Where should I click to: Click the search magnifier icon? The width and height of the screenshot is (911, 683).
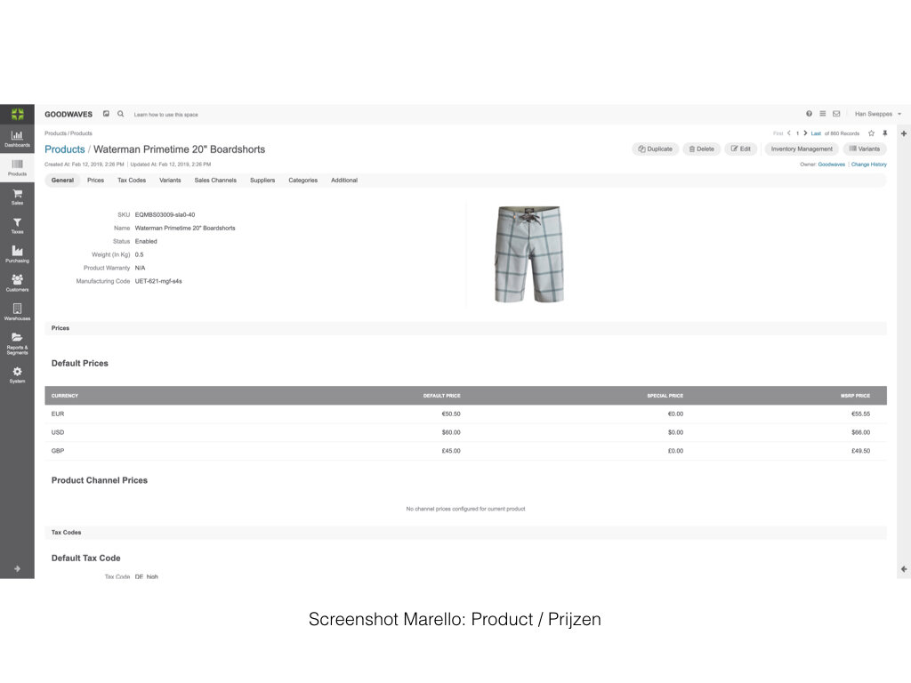121,114
